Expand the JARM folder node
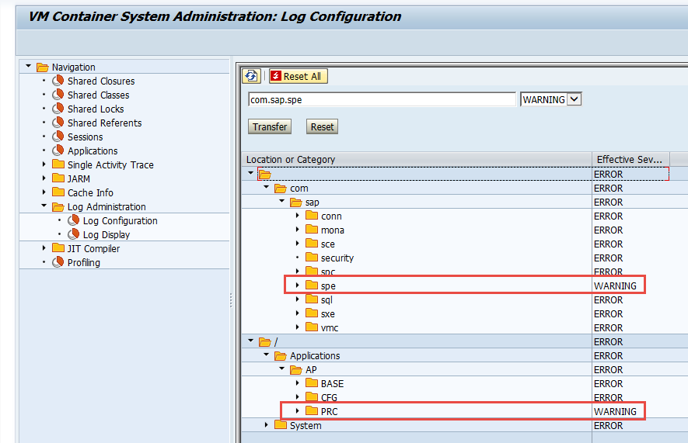688x443 pixels. (x=44, y=178)
